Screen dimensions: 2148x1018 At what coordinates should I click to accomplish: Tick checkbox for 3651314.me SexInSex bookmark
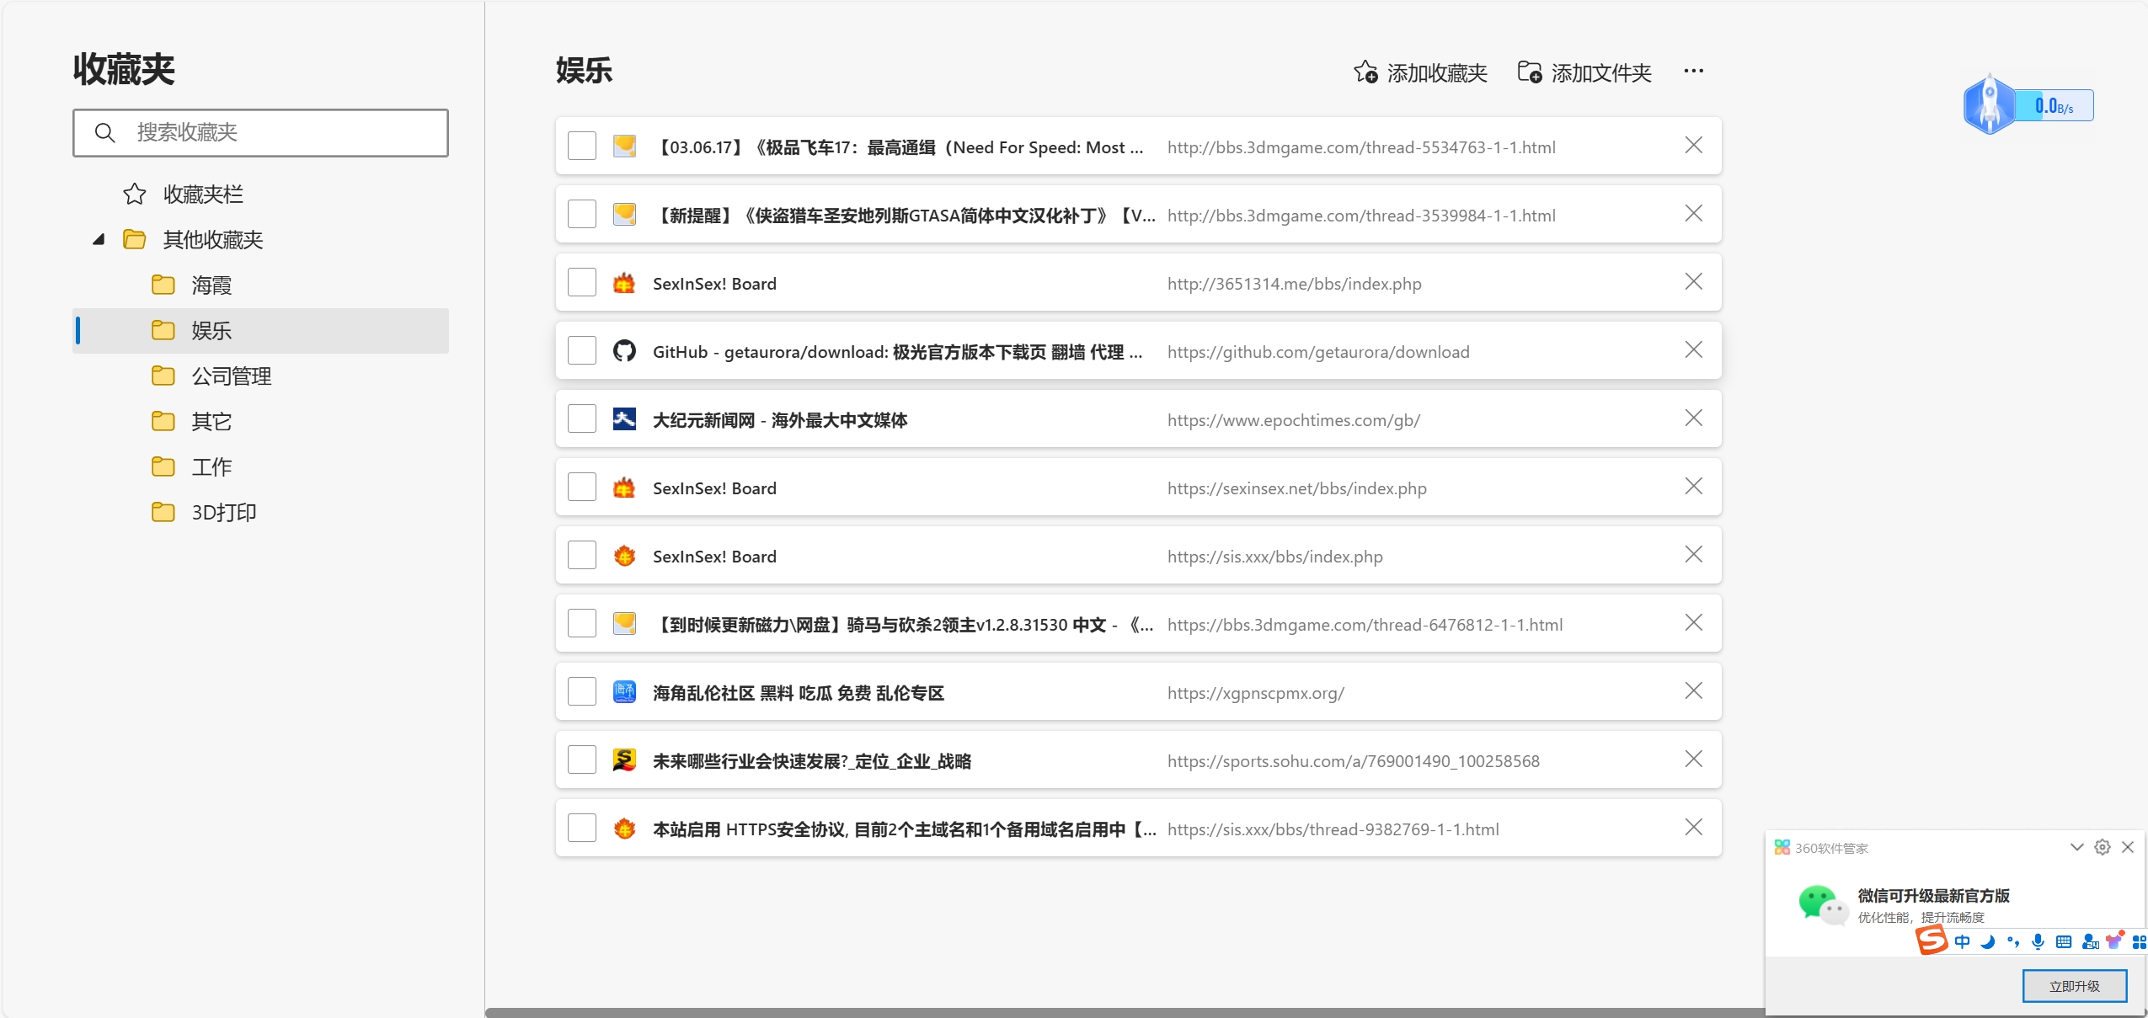click(x=582, y=282)
